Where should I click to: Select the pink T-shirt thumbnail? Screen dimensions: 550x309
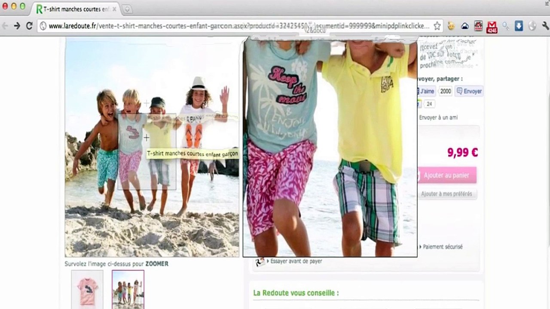point(87,289)
